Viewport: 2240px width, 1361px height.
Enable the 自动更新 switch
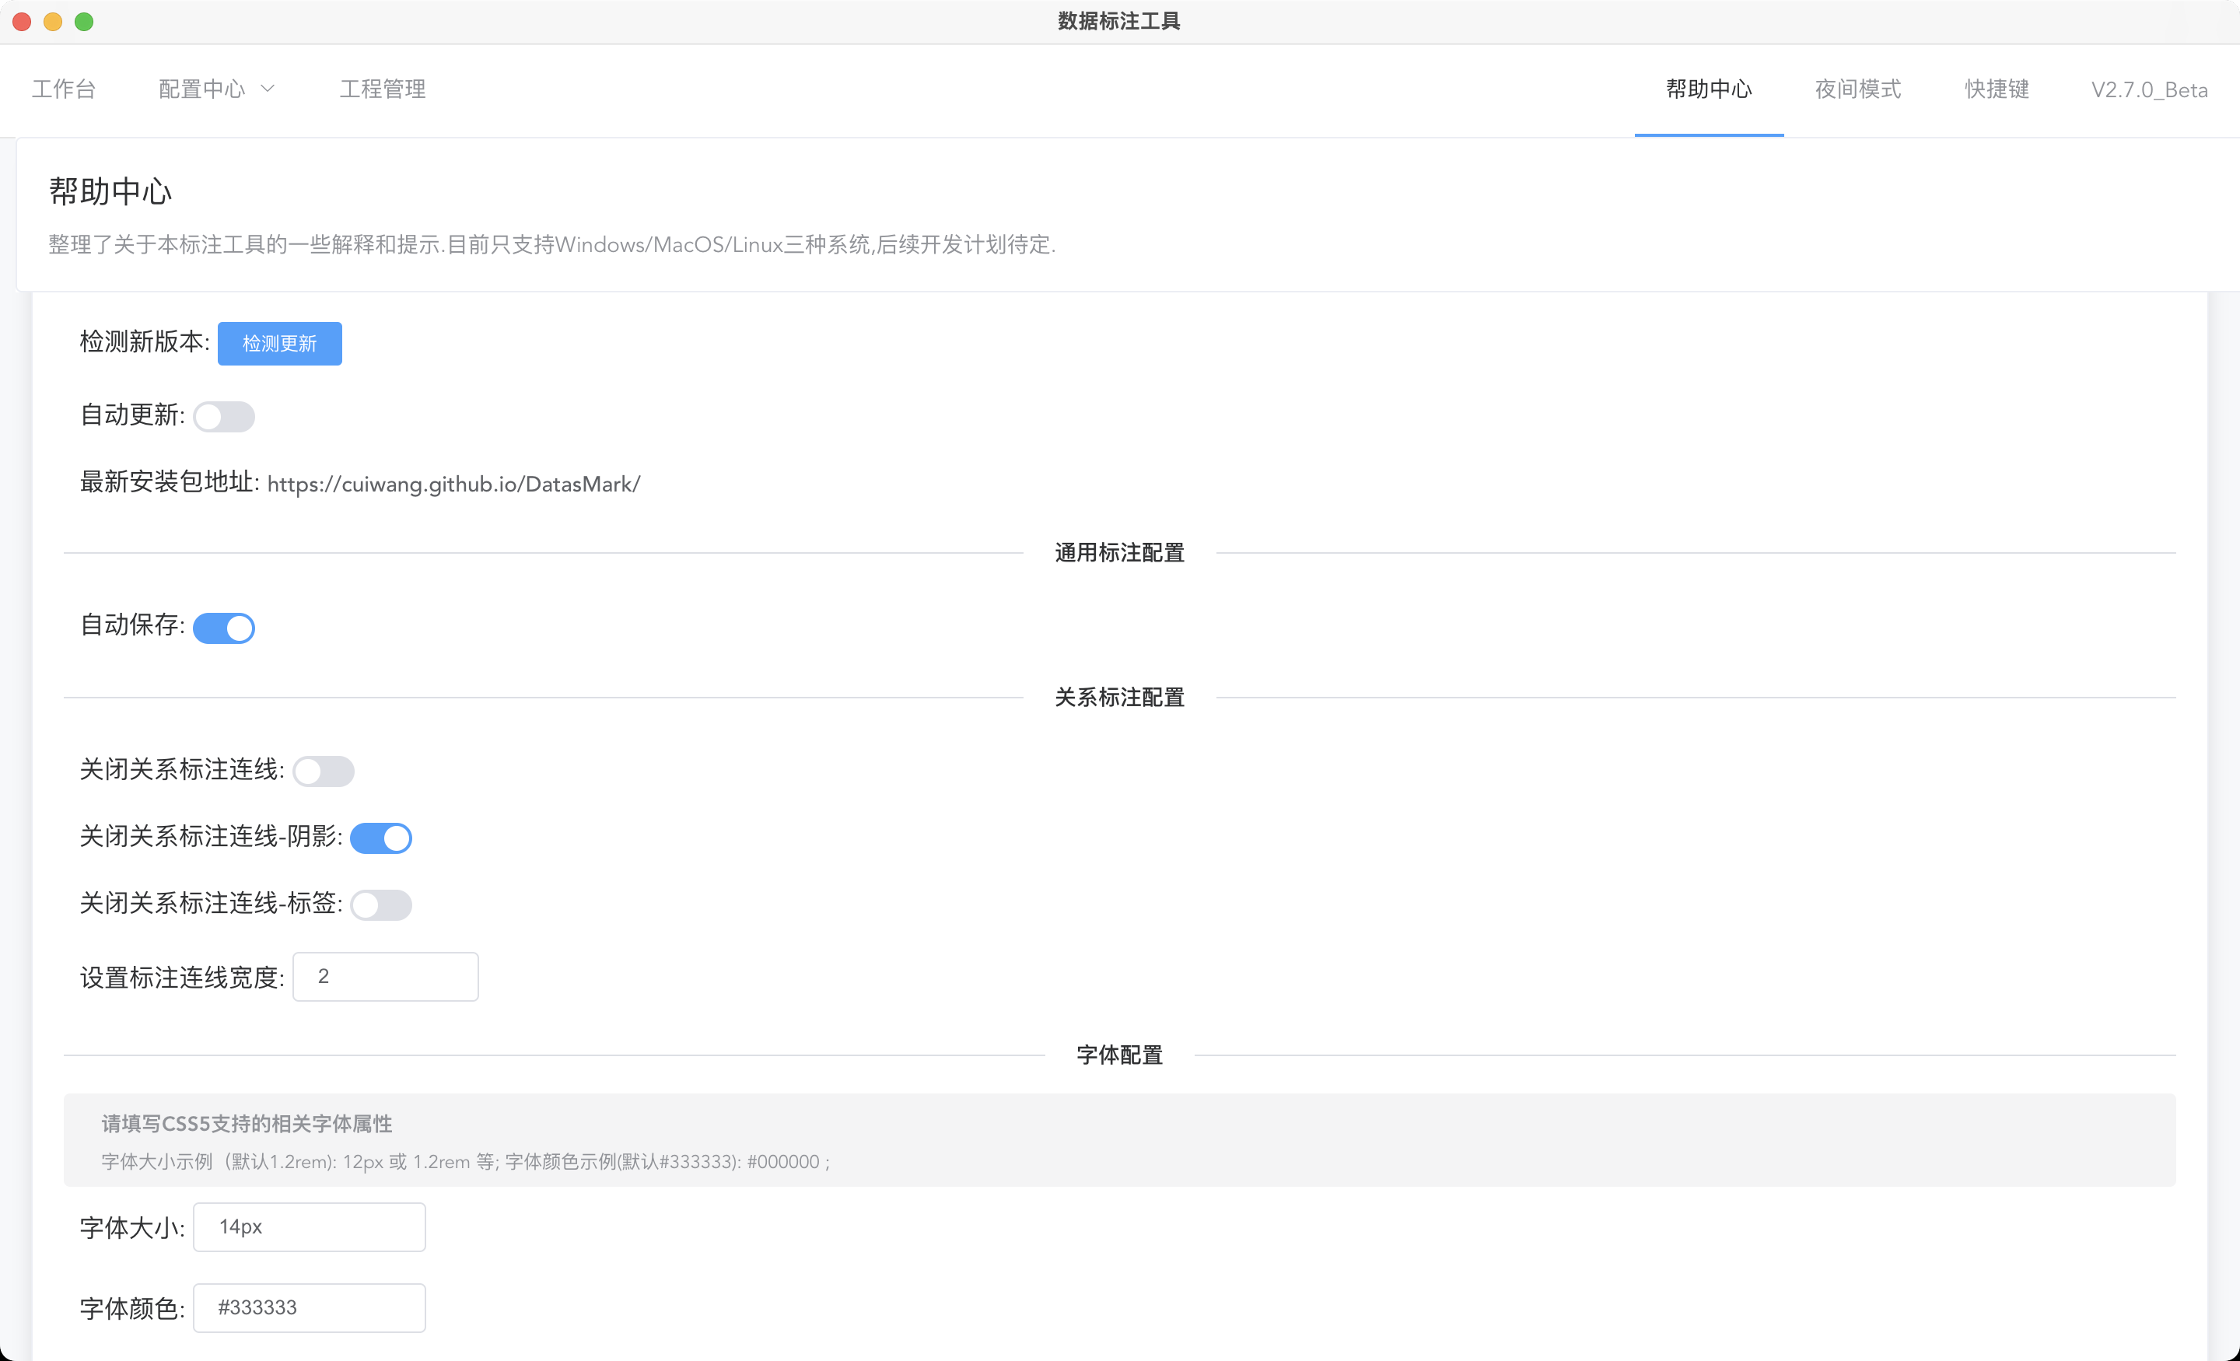point(224,418)
